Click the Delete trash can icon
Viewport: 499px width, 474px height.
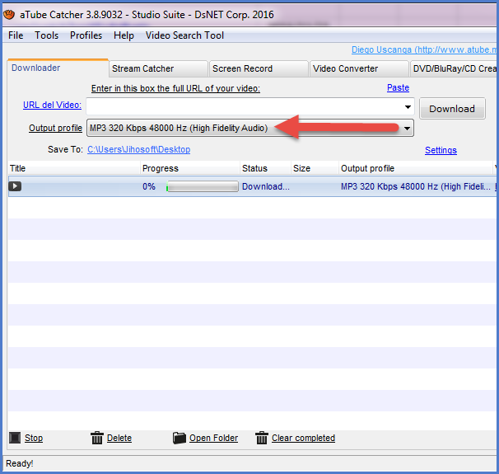point(96,438)
